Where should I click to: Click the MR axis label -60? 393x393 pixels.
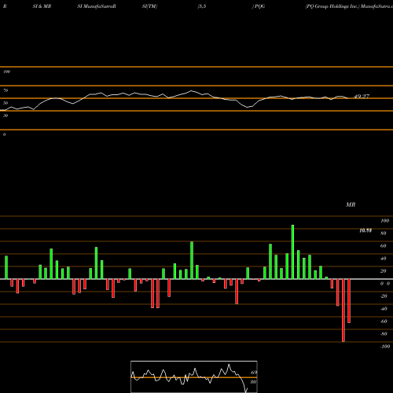click(384, 321)
